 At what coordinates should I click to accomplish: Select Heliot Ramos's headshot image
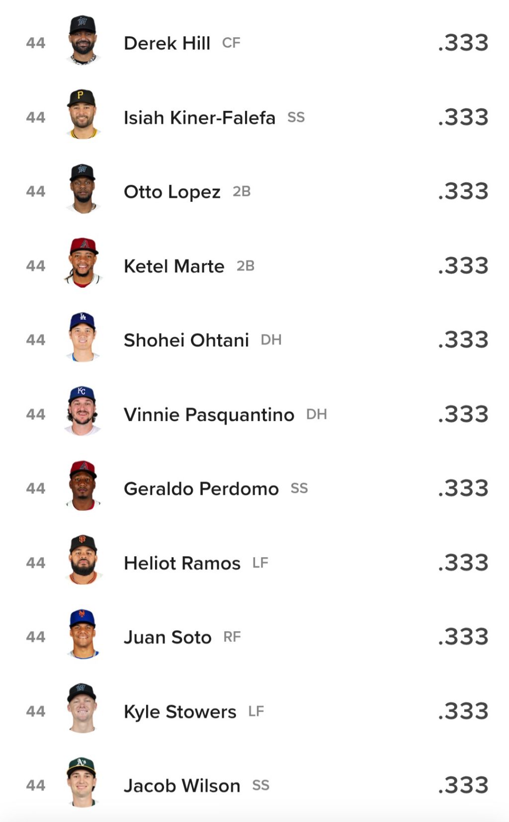click(83, 560)
